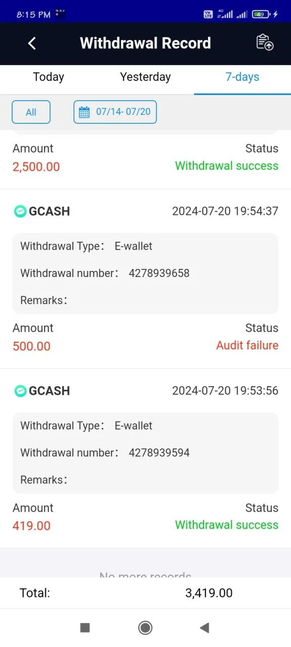Tap GCASH logo of 19:54:37 record

[x=20, y=211]
